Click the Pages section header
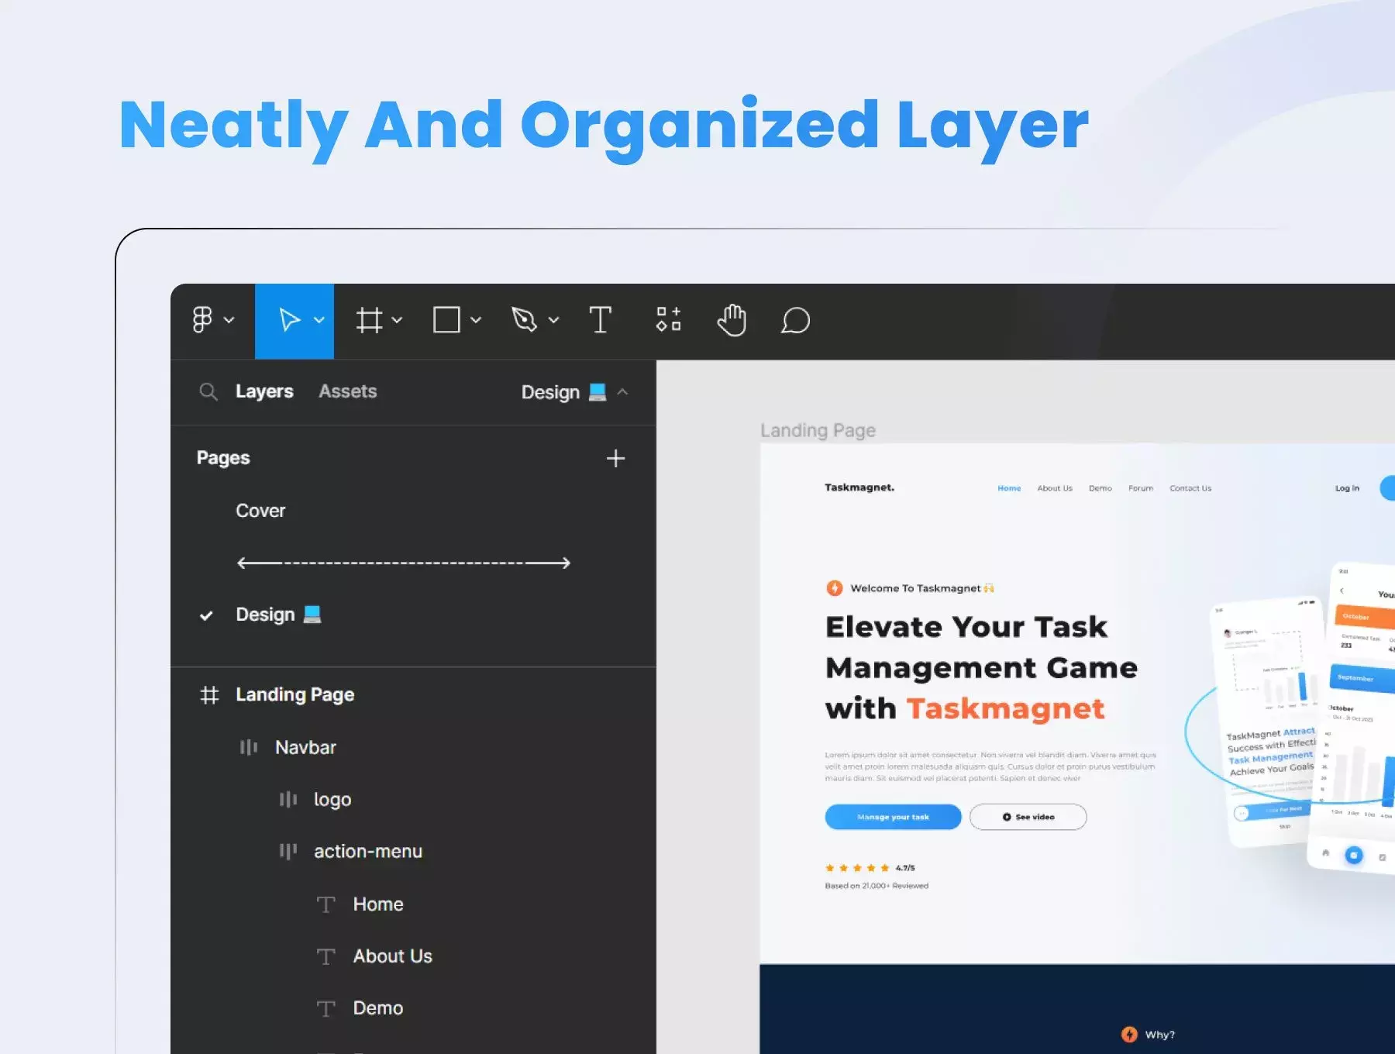The height and width of the screenshot is (1054, 1395). 223,458
